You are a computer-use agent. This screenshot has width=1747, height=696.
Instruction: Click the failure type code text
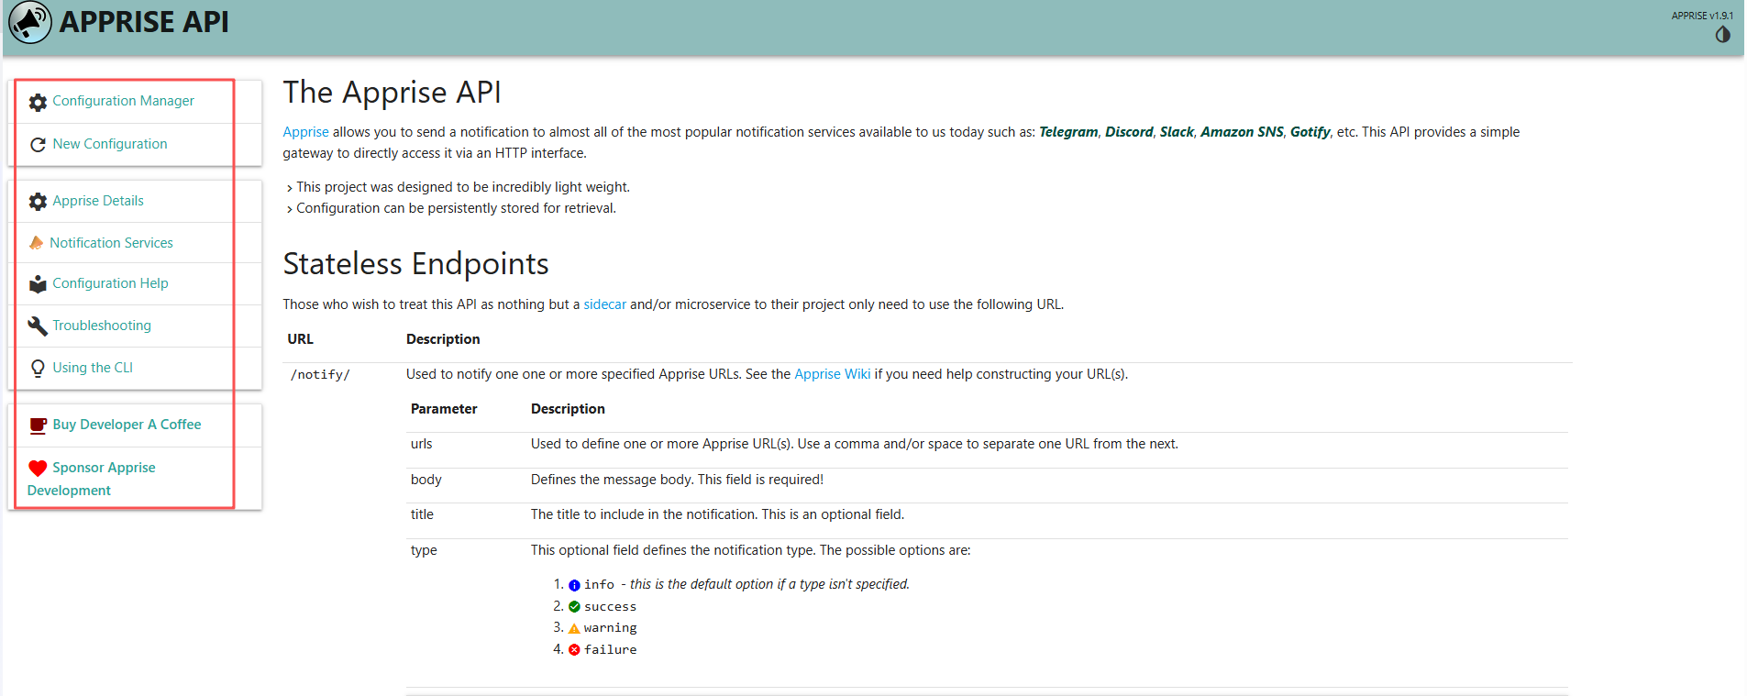(x=610, y=650)
